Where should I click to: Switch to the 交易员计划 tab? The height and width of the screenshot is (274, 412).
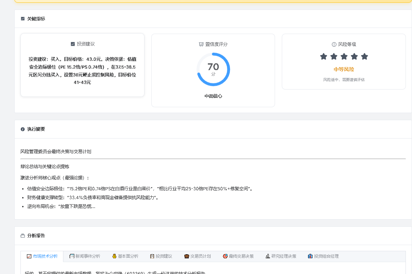tap(198, 256)
